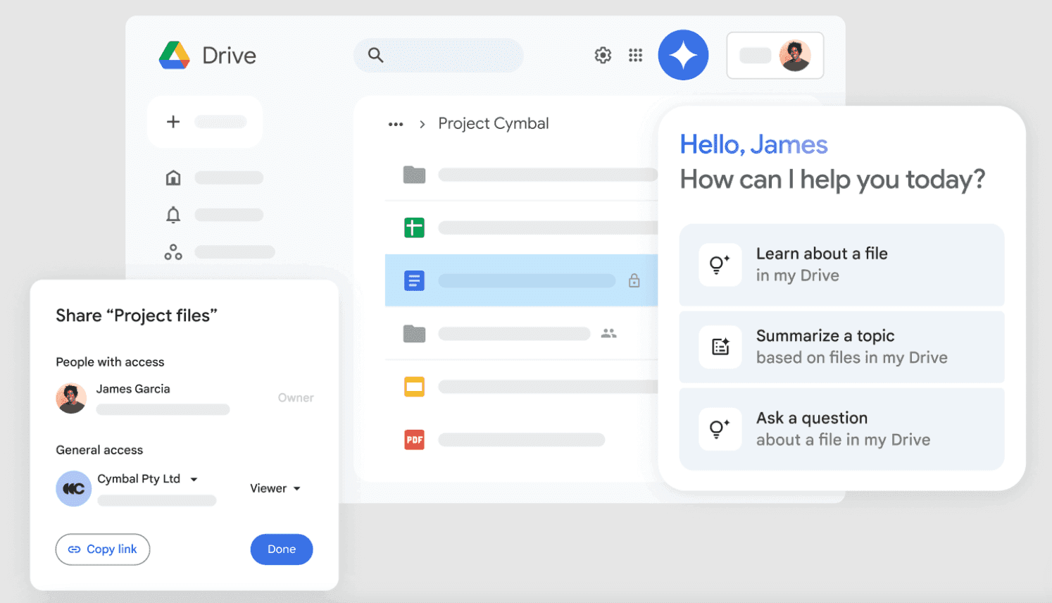Click the Shared with me icon
Image resolution: width=1052 pixels, height=603 pixels.
point(173,251)
